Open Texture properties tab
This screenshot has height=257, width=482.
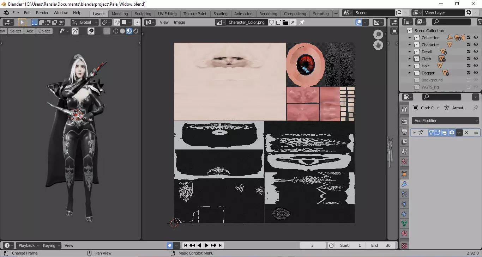point(404,246)
